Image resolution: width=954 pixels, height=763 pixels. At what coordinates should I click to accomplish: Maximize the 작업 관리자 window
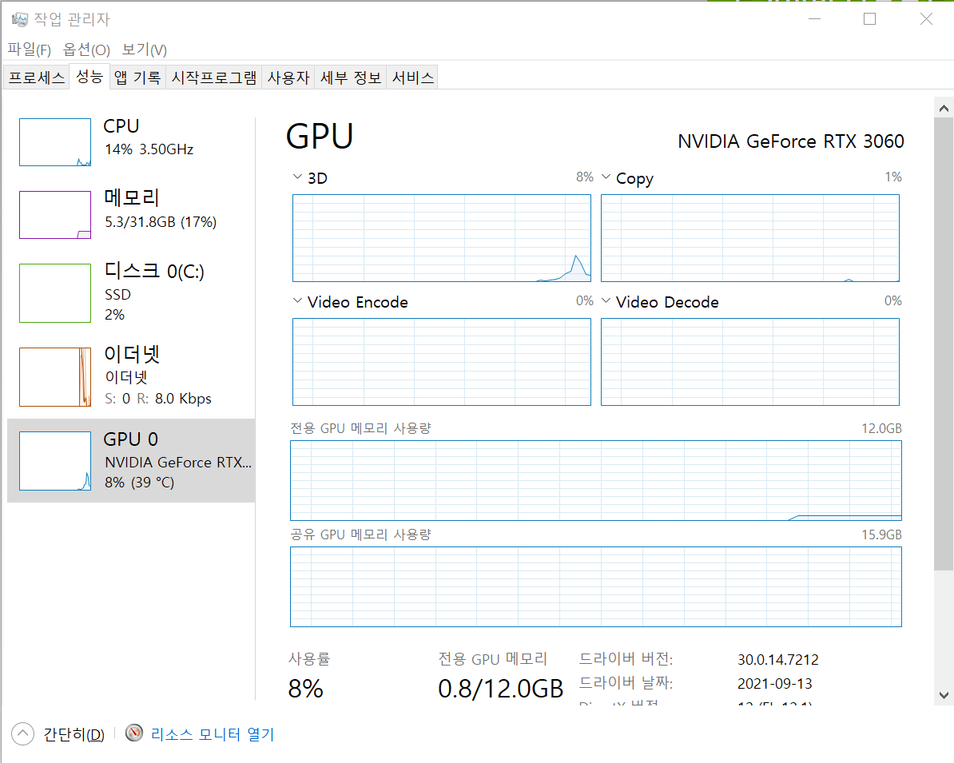point(870,19)
